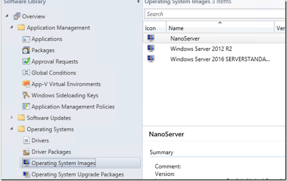
Task: Click the Windows Server 2016 image icon
Action: point(151,59)
